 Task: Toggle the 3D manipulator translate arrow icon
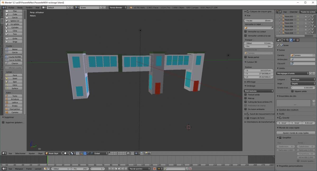pos(85,153)
